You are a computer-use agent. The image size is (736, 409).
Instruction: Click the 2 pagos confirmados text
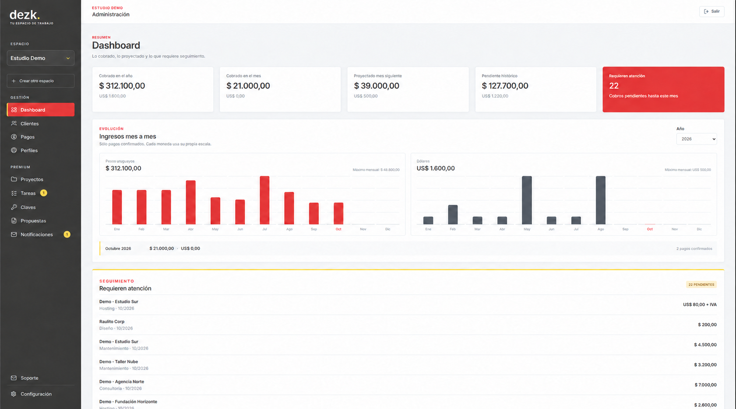694,248
